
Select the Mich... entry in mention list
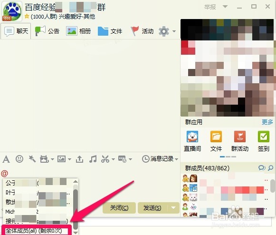tap(38, 211)
